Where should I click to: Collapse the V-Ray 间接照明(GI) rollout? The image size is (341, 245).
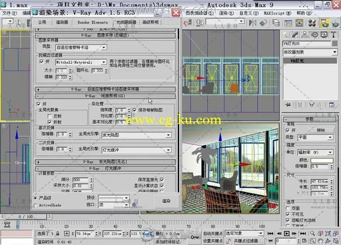(x=105, y=96)
